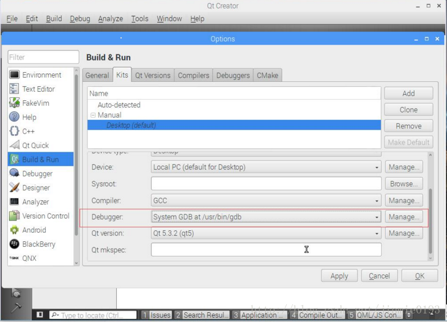Collapse the Manual kits tree node
The width and height of the screenshot is (447, 322).
[93, 115]
